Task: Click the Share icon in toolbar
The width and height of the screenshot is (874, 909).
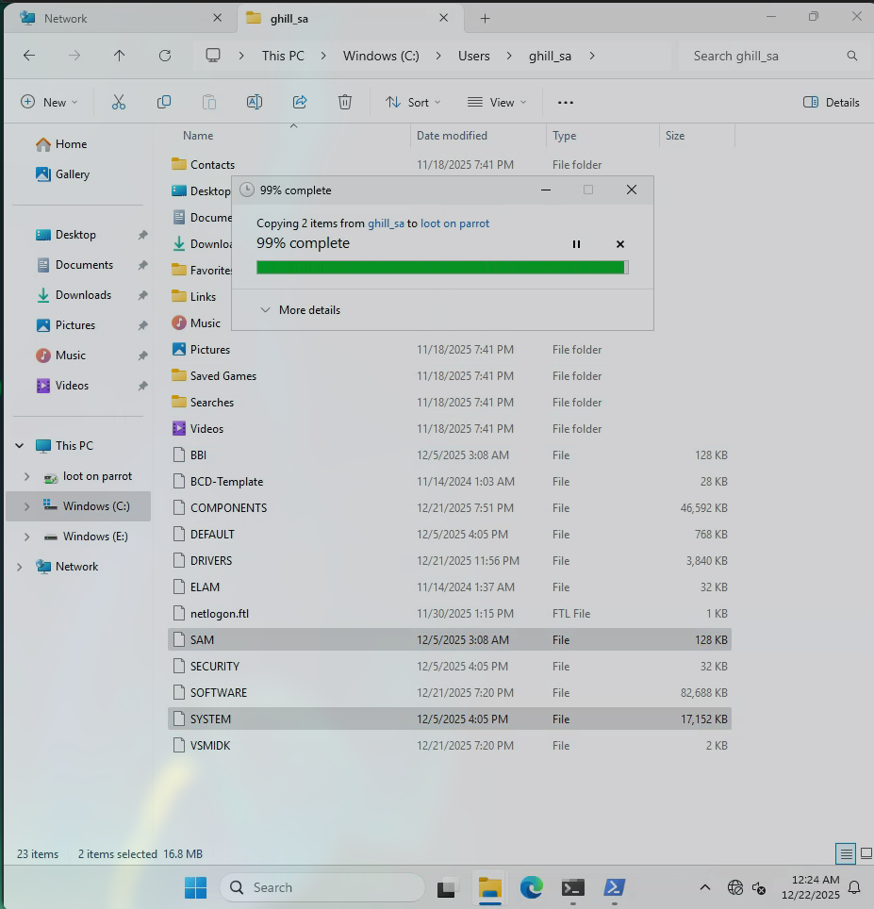Action: click(300, 102)
